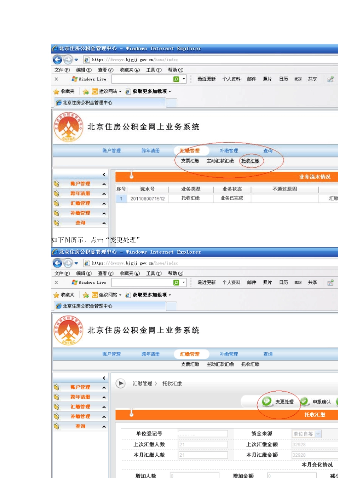Screen dimensions: 338x478
Task: Click the 单位登记号 input field
Action: [x=203, y=434]
